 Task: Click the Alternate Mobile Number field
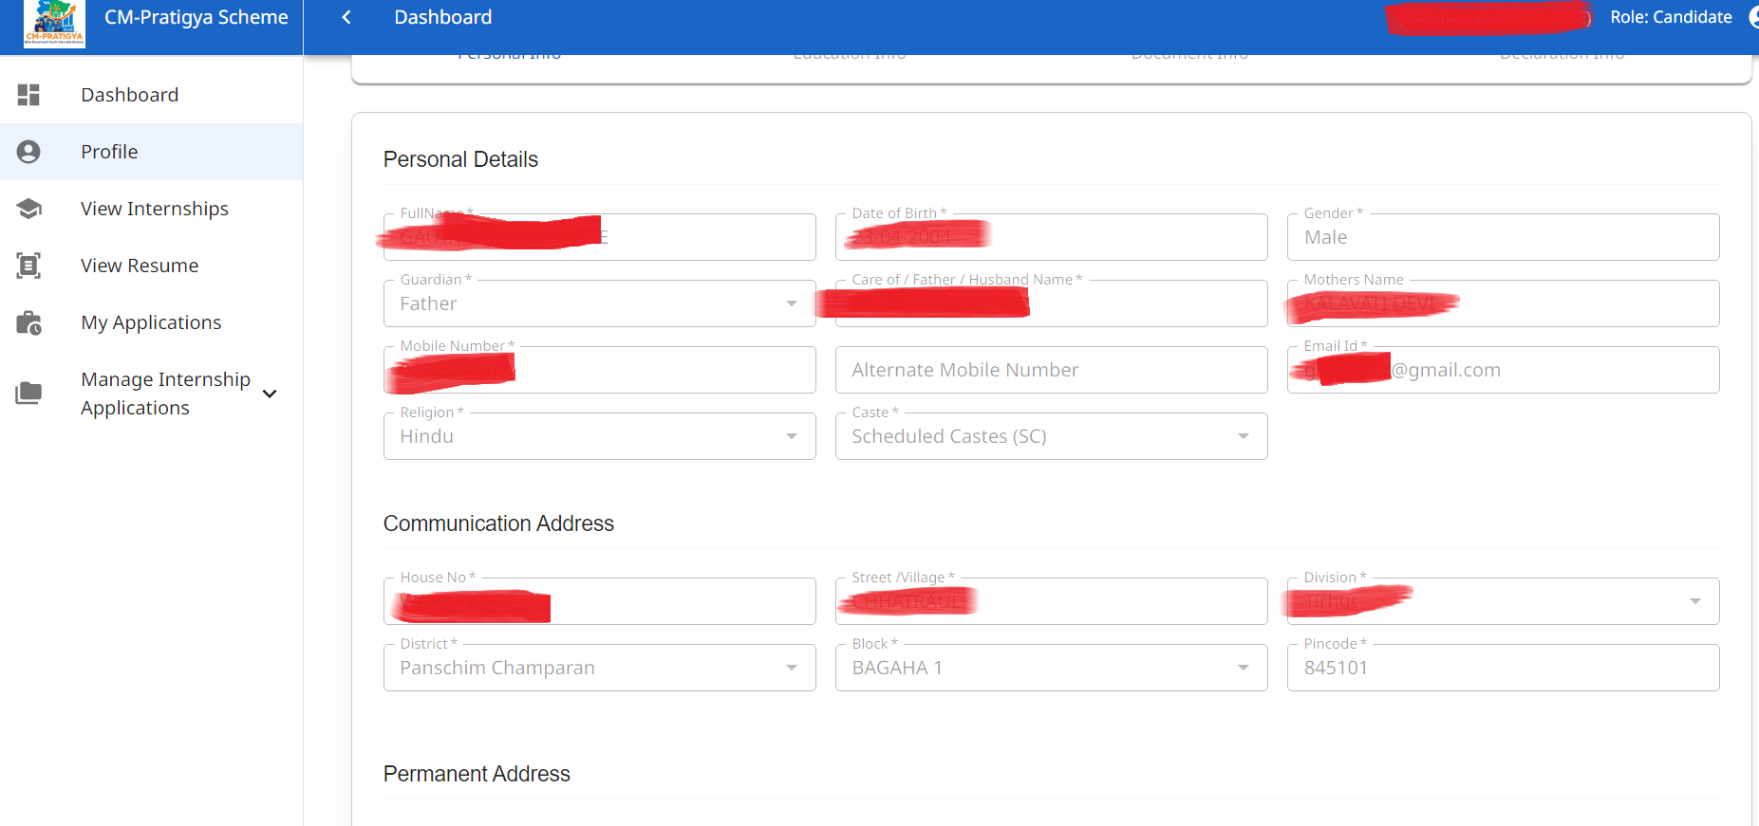tap(1051, 370)
